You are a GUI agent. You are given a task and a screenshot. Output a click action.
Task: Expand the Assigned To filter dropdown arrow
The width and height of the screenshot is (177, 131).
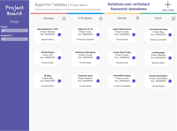(26, 39)
